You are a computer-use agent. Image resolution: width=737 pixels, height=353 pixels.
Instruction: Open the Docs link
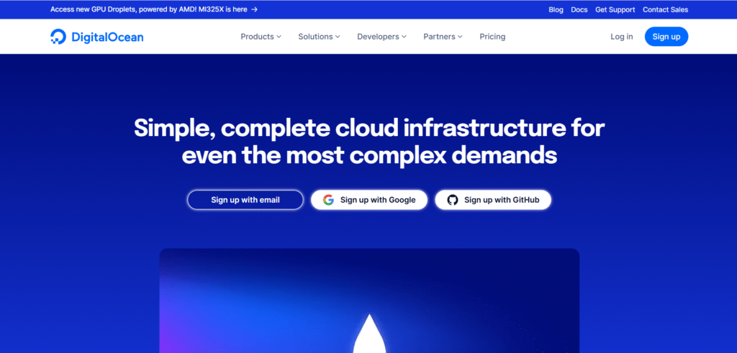[x=579, y=10]
